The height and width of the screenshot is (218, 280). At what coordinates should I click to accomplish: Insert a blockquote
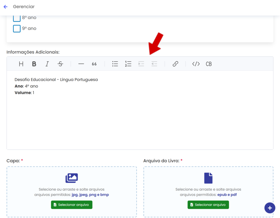point(94,64)
